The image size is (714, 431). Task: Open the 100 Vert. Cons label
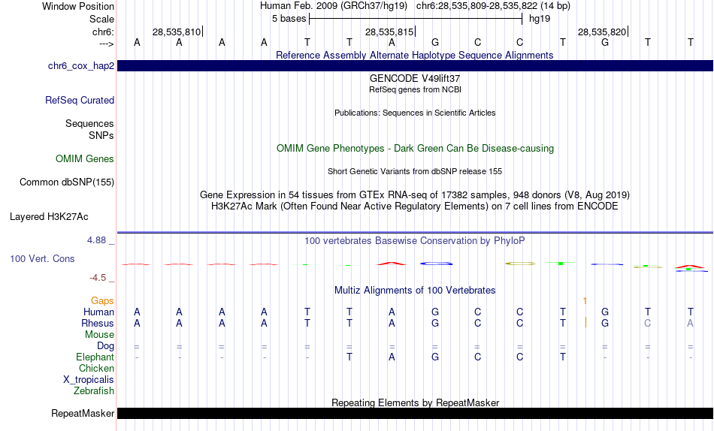(42, 258)
